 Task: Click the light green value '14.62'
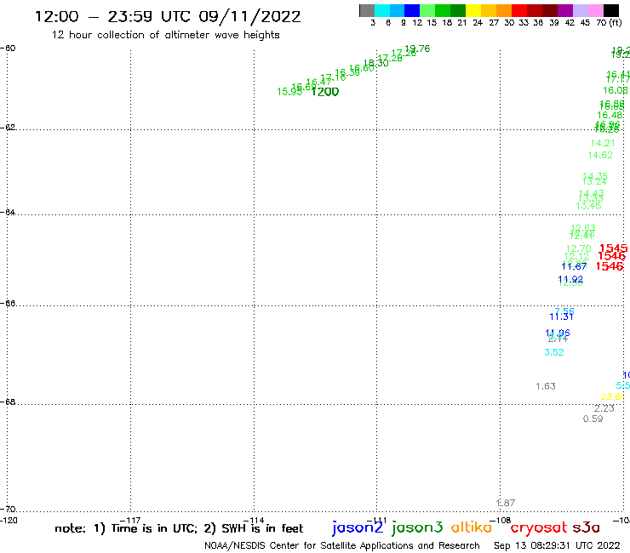[600, 155]
